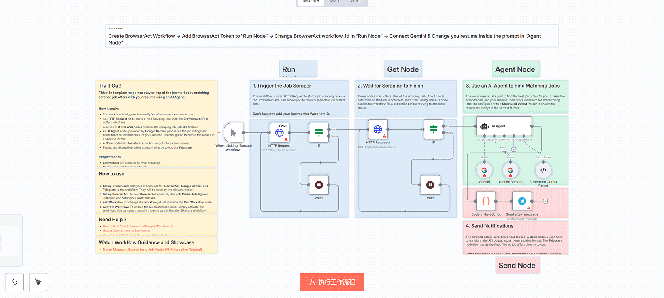
Task: Open the HTTP Request node
Action: (x=279, y=132)
